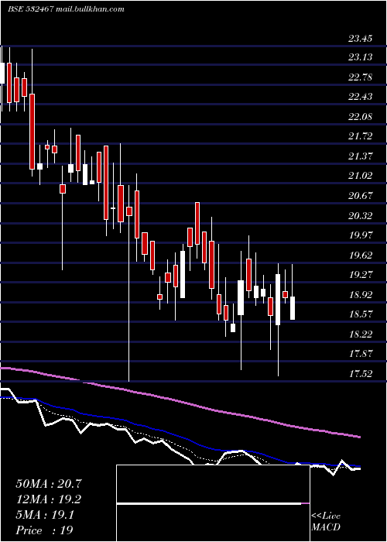Click the 23.13 price axis label
387x542 pixels.
361,57
